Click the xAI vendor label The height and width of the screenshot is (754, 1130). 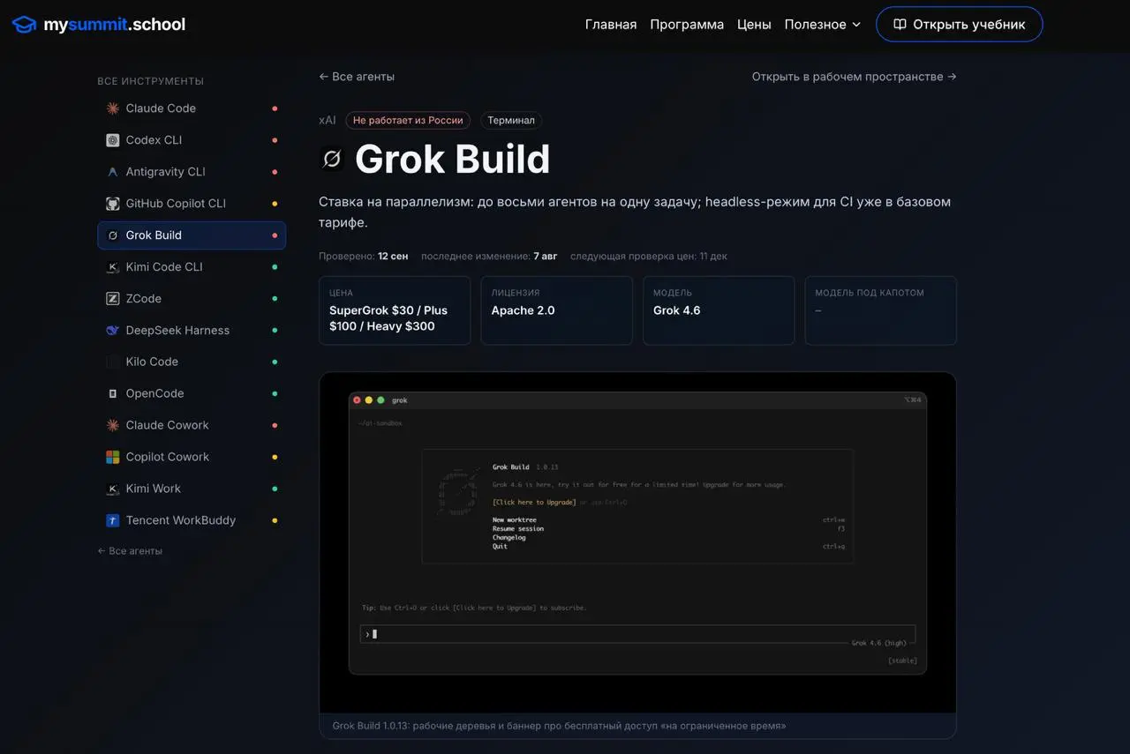tap(328, 120)
